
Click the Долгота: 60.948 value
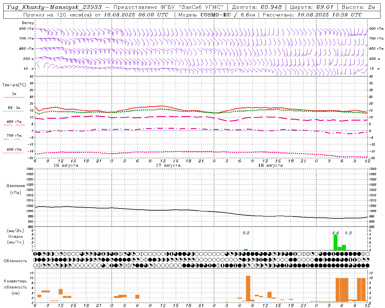[257, 7]
